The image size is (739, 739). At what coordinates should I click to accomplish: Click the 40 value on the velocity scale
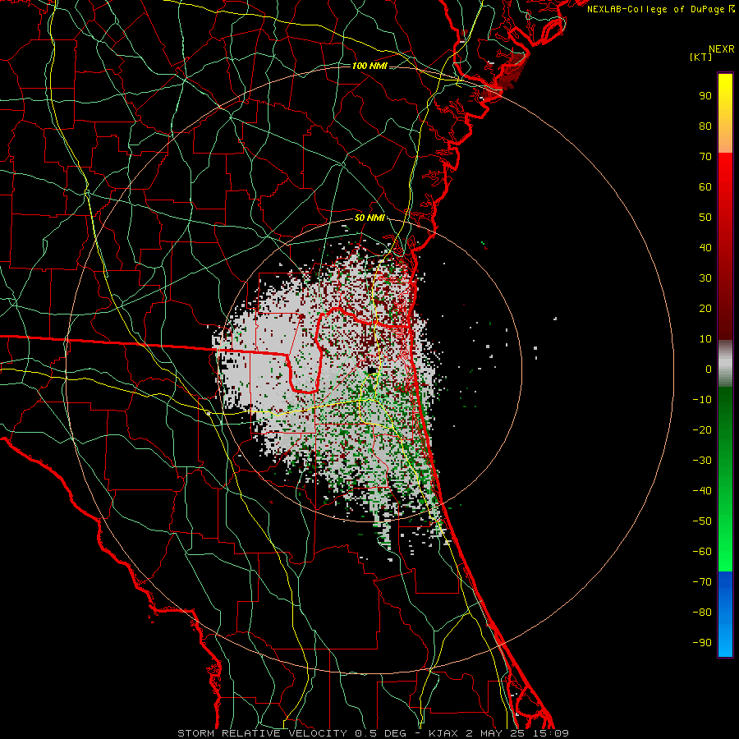pos(705,247)
